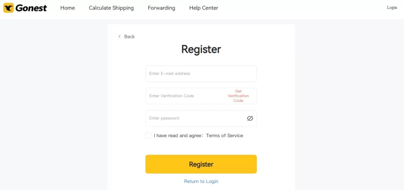Screen dimensions: 404x190
Task: Visit the Help Center
Action: 204,8
